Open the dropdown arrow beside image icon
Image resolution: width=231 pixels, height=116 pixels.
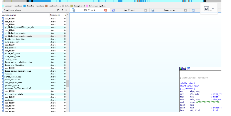tap(213, 9)
